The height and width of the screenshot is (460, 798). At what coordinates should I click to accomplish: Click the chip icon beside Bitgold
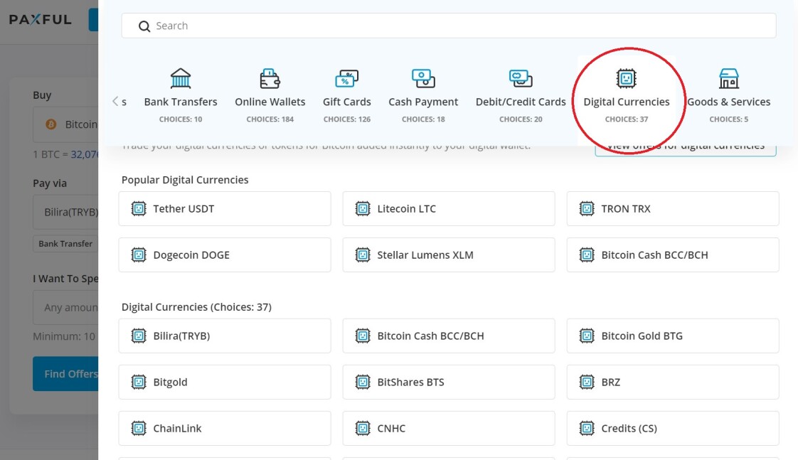coord(139,382)
